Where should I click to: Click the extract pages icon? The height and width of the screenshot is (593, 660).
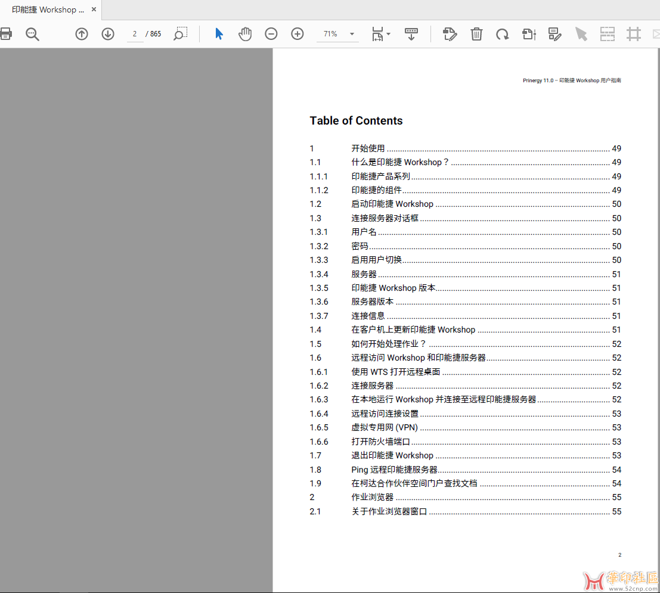tap(529, 33)
